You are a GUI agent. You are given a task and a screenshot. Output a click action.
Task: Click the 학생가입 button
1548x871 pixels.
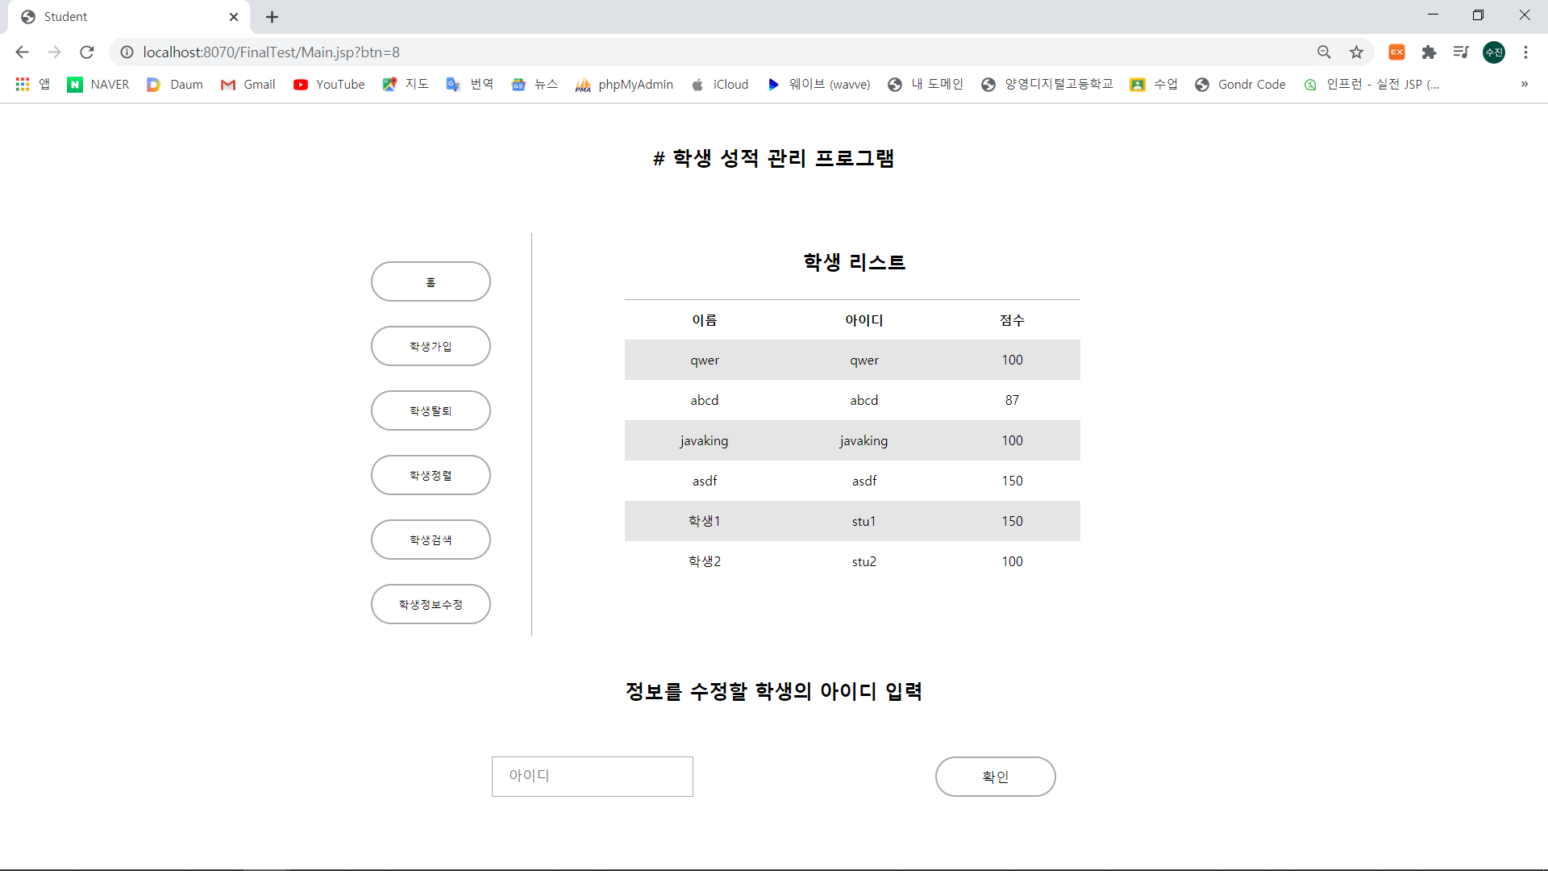(x=431, y=346)
